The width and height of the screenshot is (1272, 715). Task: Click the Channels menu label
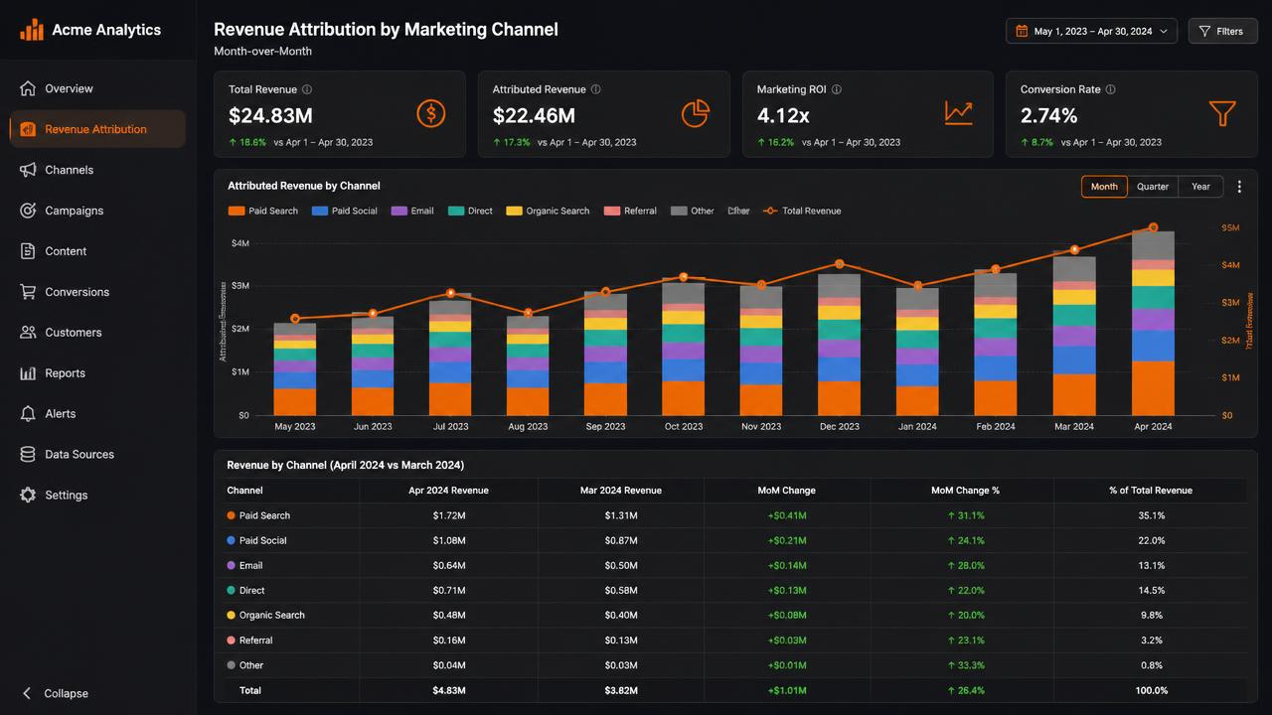pyautogui.click(x=69, y=170)
